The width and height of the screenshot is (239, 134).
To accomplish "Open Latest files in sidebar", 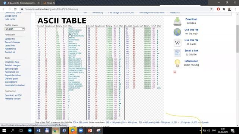I will (10, 45).
